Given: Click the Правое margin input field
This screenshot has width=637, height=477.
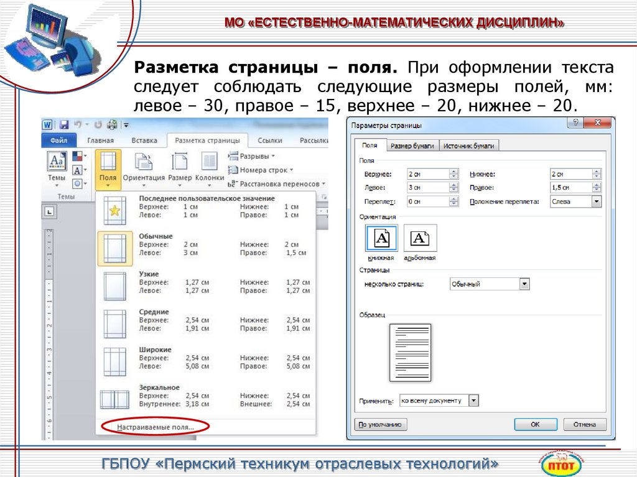Looking at the screenshot, I should [x=571, y=188].
